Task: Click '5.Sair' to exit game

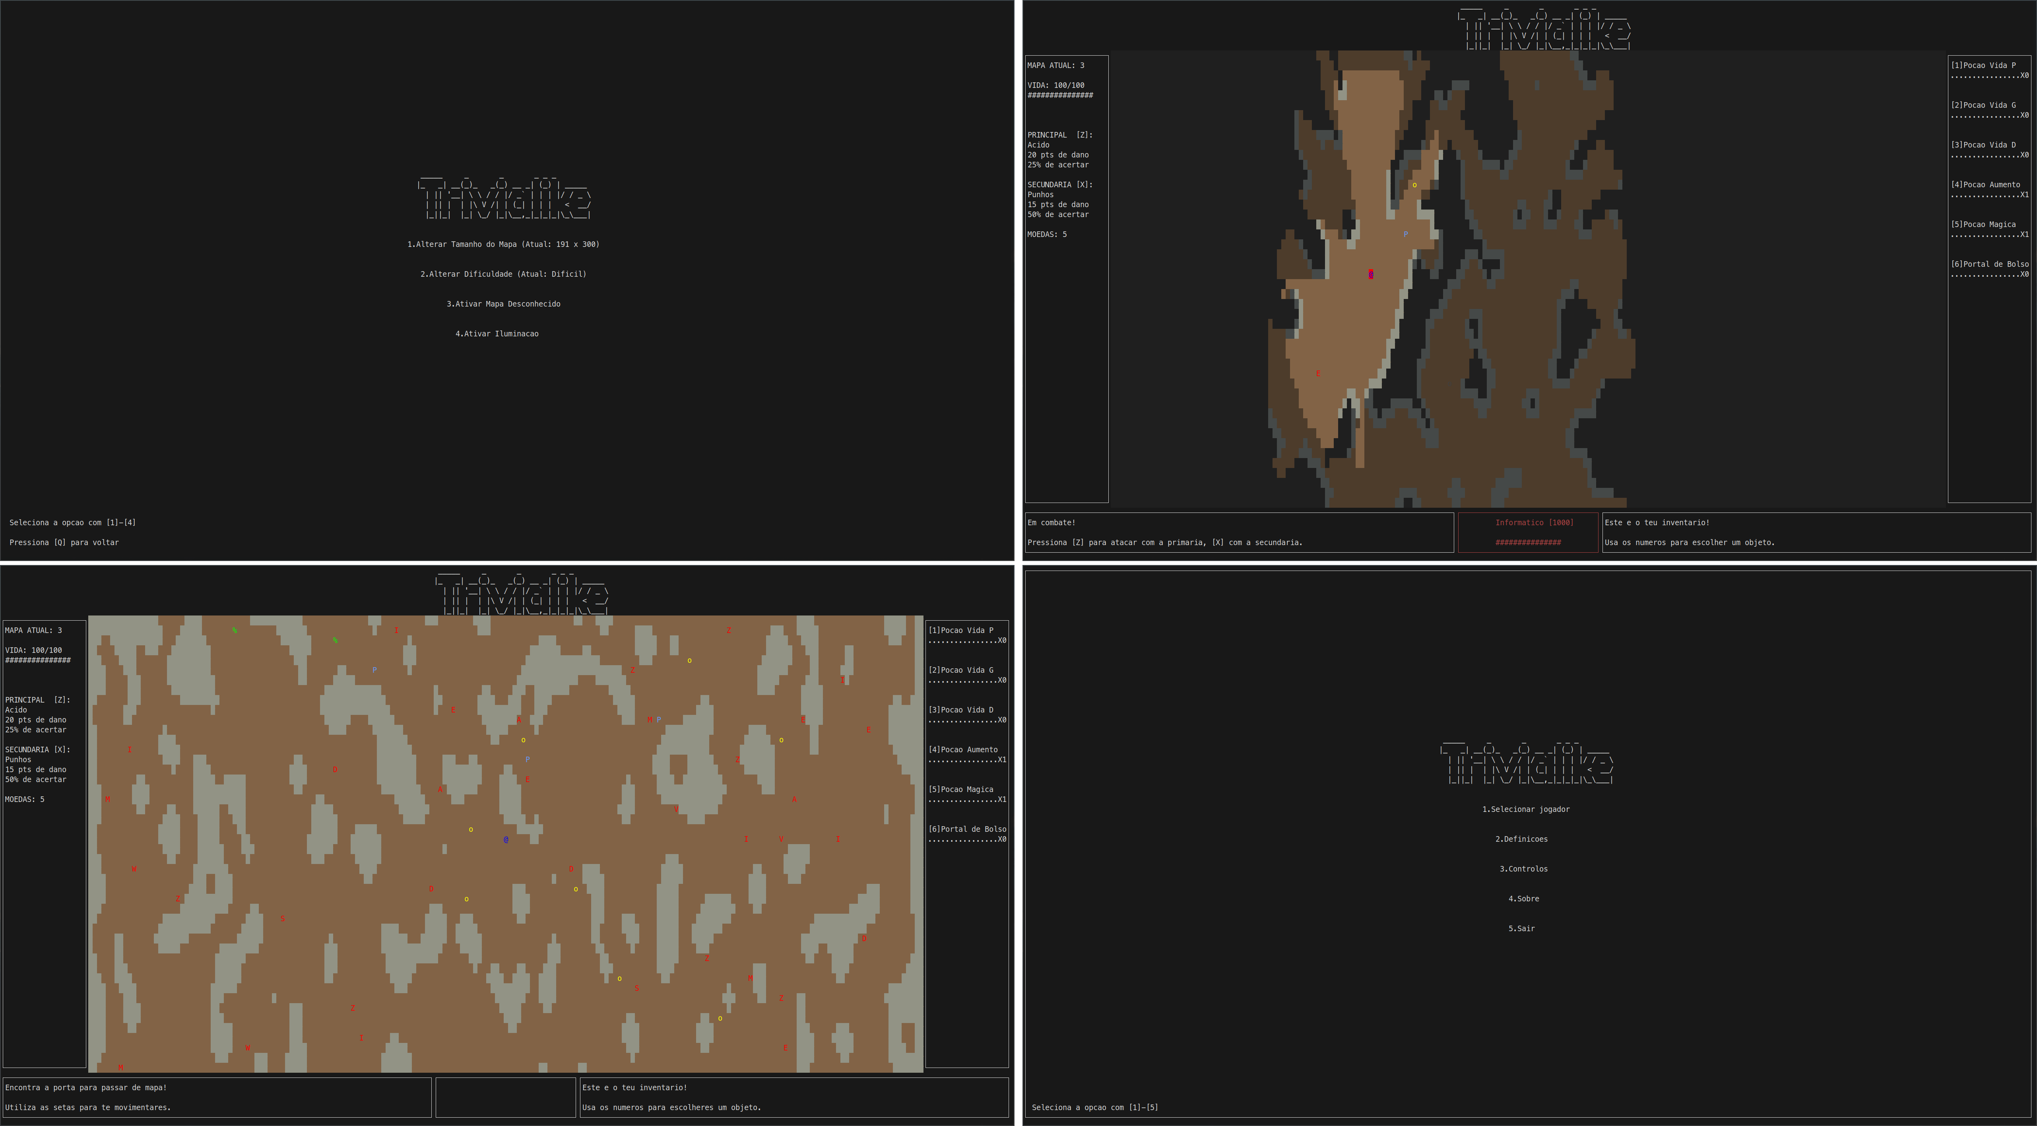Action: click(1521, 929)
